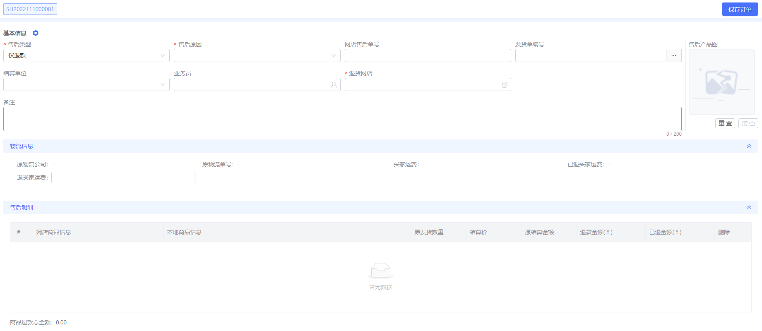The height and width of the screenshot is (331, 762).
Task: Select the SH2022111000001 order tab
Action: [x=30, y=9]
